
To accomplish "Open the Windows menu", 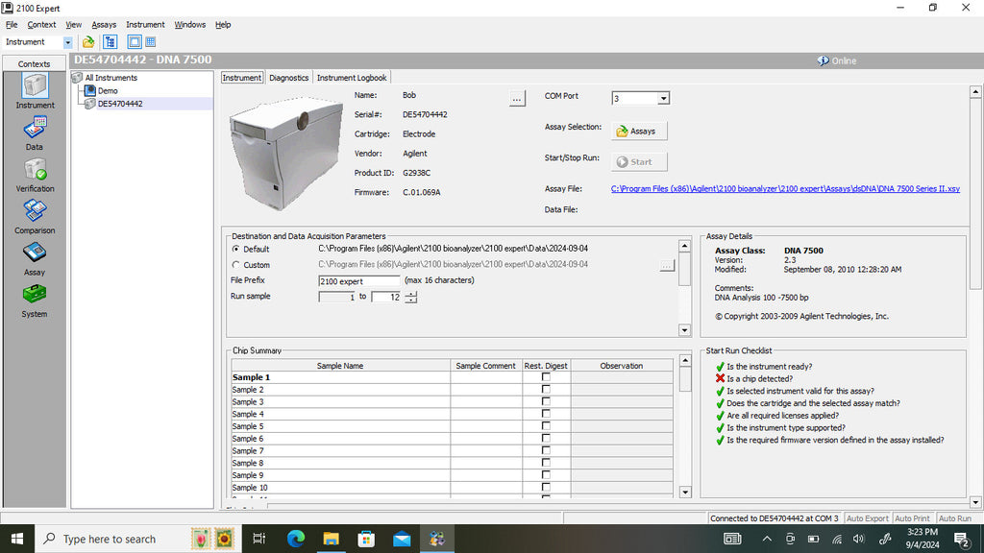I will coord(189,24).
